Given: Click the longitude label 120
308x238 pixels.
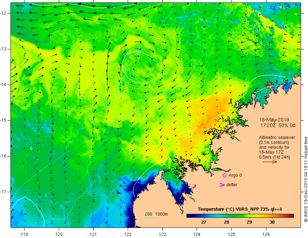Looking at the screenshot, I should click(x=59, y=234).
